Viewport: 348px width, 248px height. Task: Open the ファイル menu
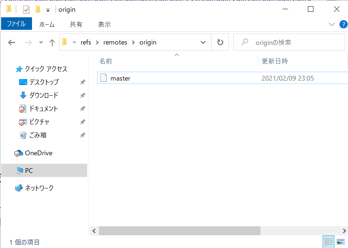tap(16, 24)
